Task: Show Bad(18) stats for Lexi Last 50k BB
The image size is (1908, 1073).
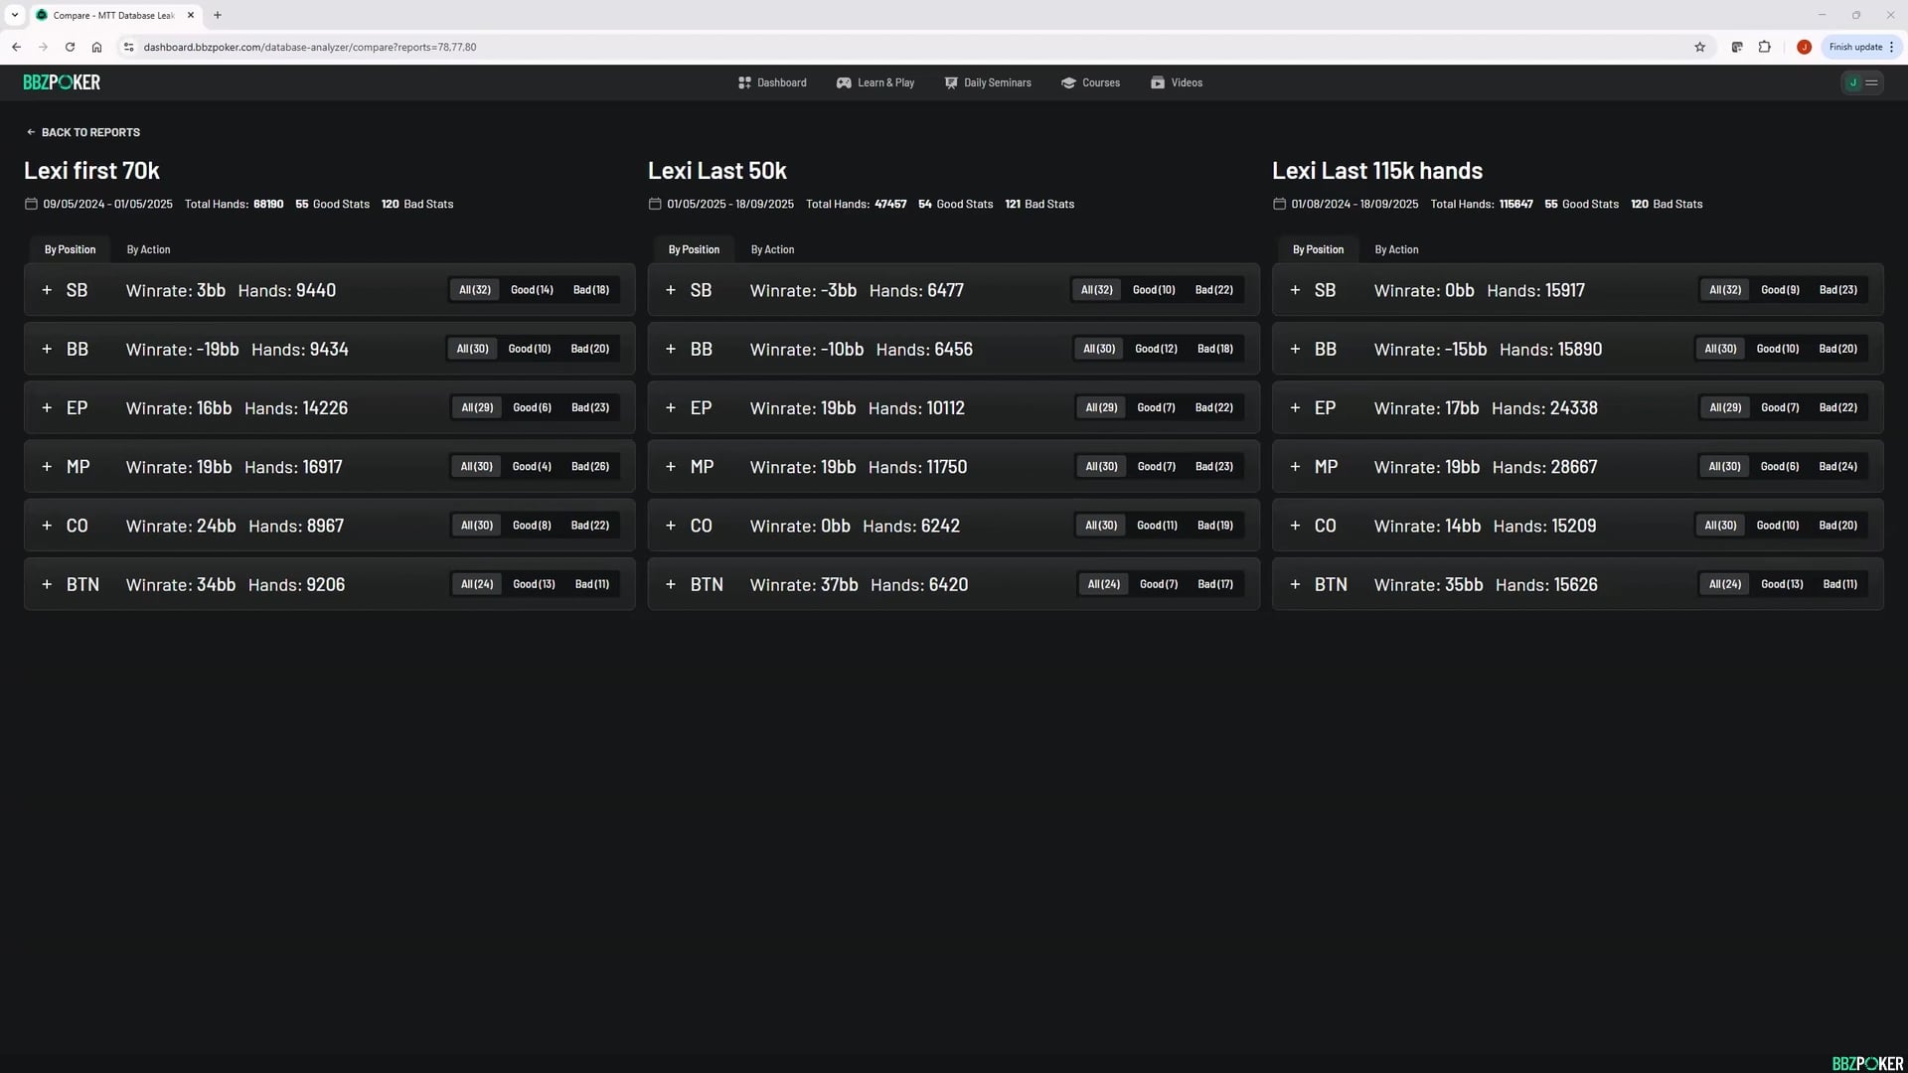Action: pyautogui.click(x=1214, y=349)
